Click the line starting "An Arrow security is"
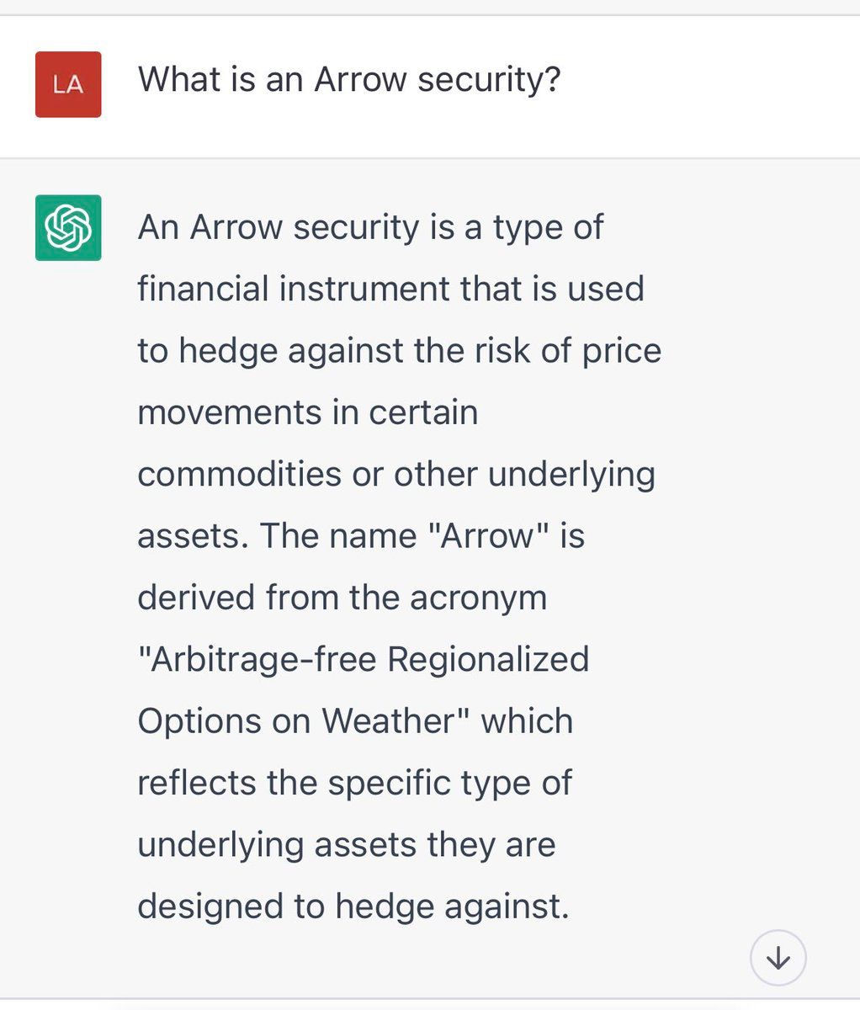Image resolution: width=860 pixels, height=1010 pixels. [370, 227]
